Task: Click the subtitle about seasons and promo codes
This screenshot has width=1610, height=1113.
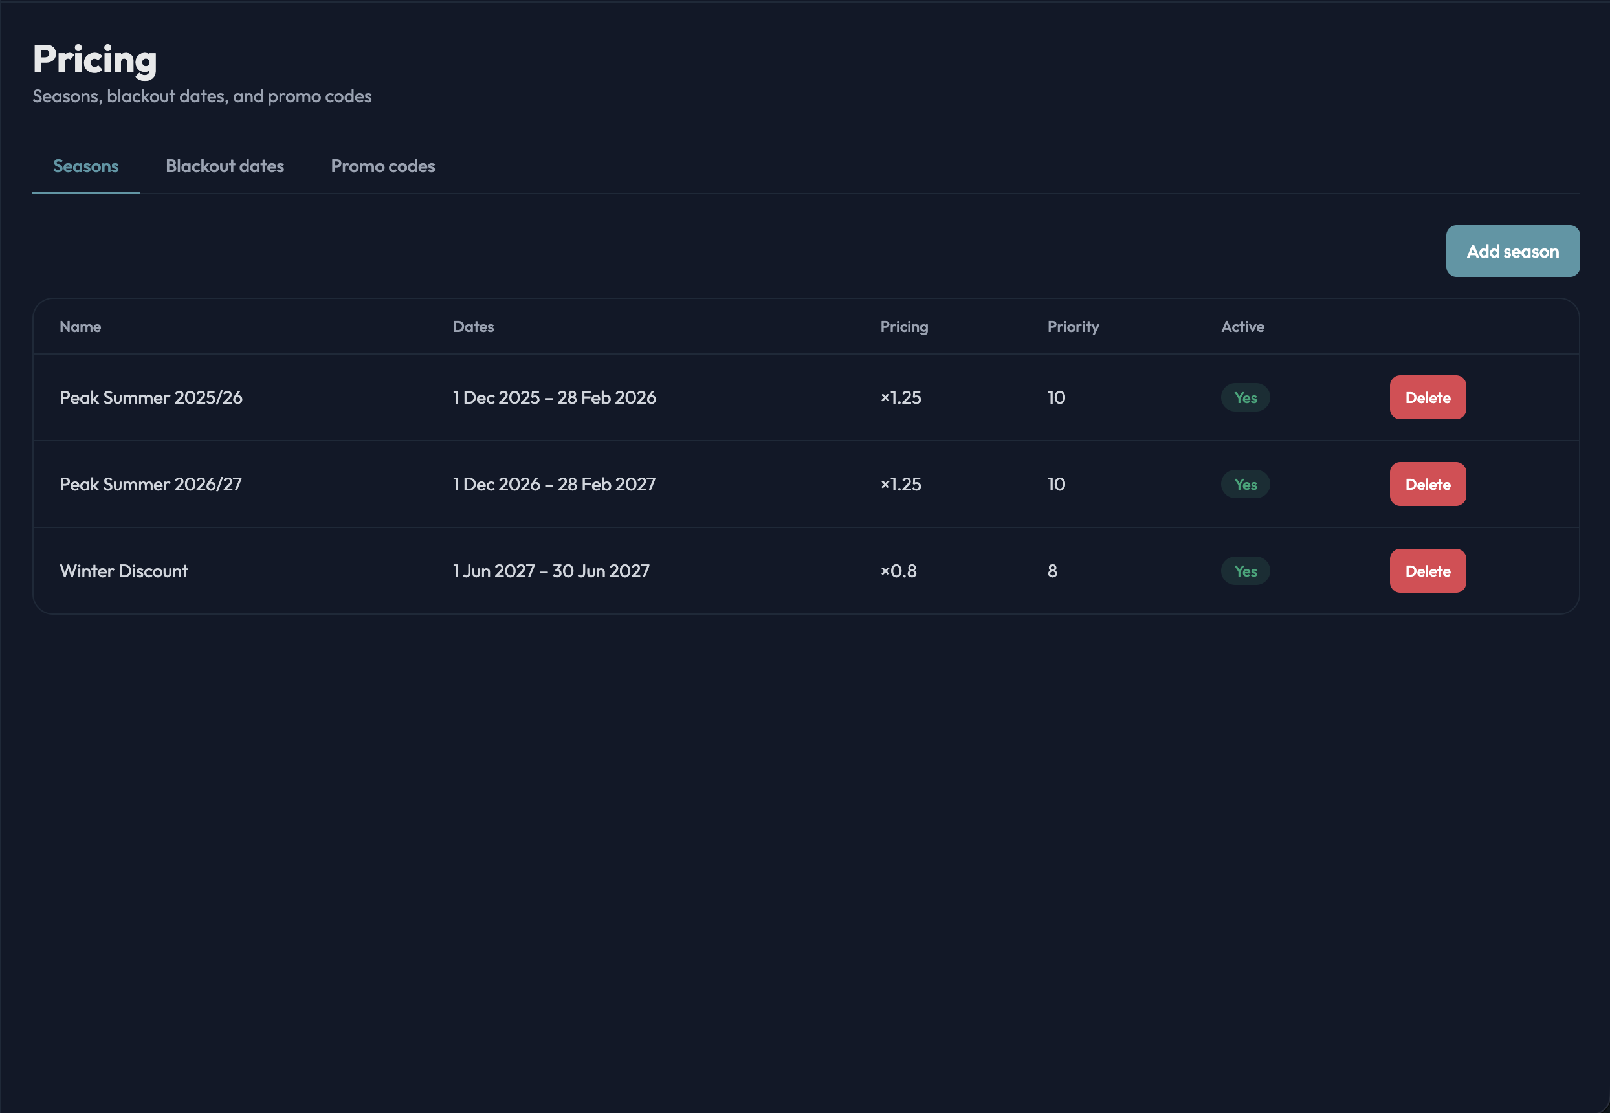Action: [x=201, y=96]
